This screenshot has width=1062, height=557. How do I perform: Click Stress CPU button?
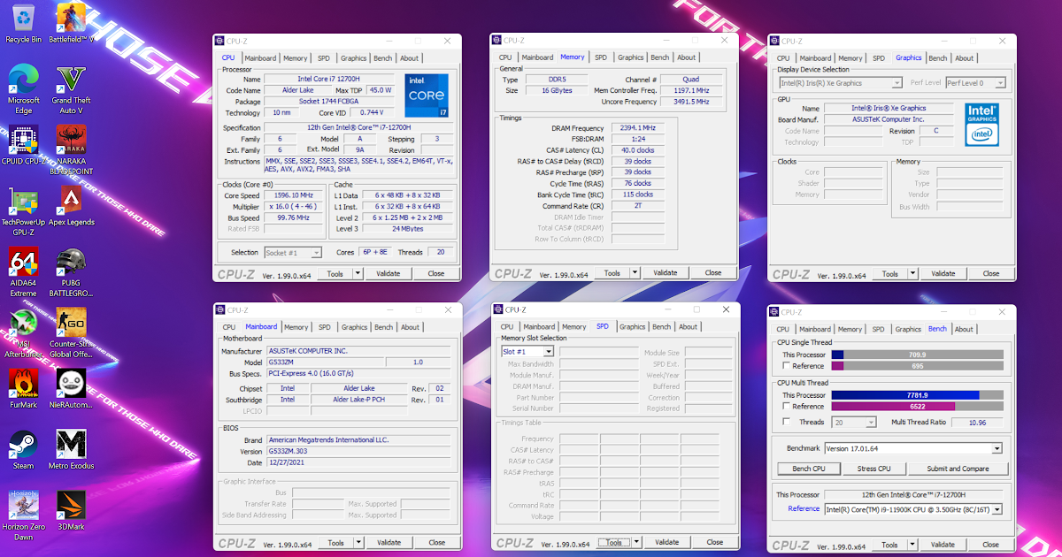[873, 469]
